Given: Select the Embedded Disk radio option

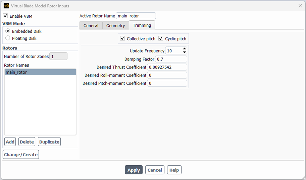Looking at the screenshot, I should [8, 31].
